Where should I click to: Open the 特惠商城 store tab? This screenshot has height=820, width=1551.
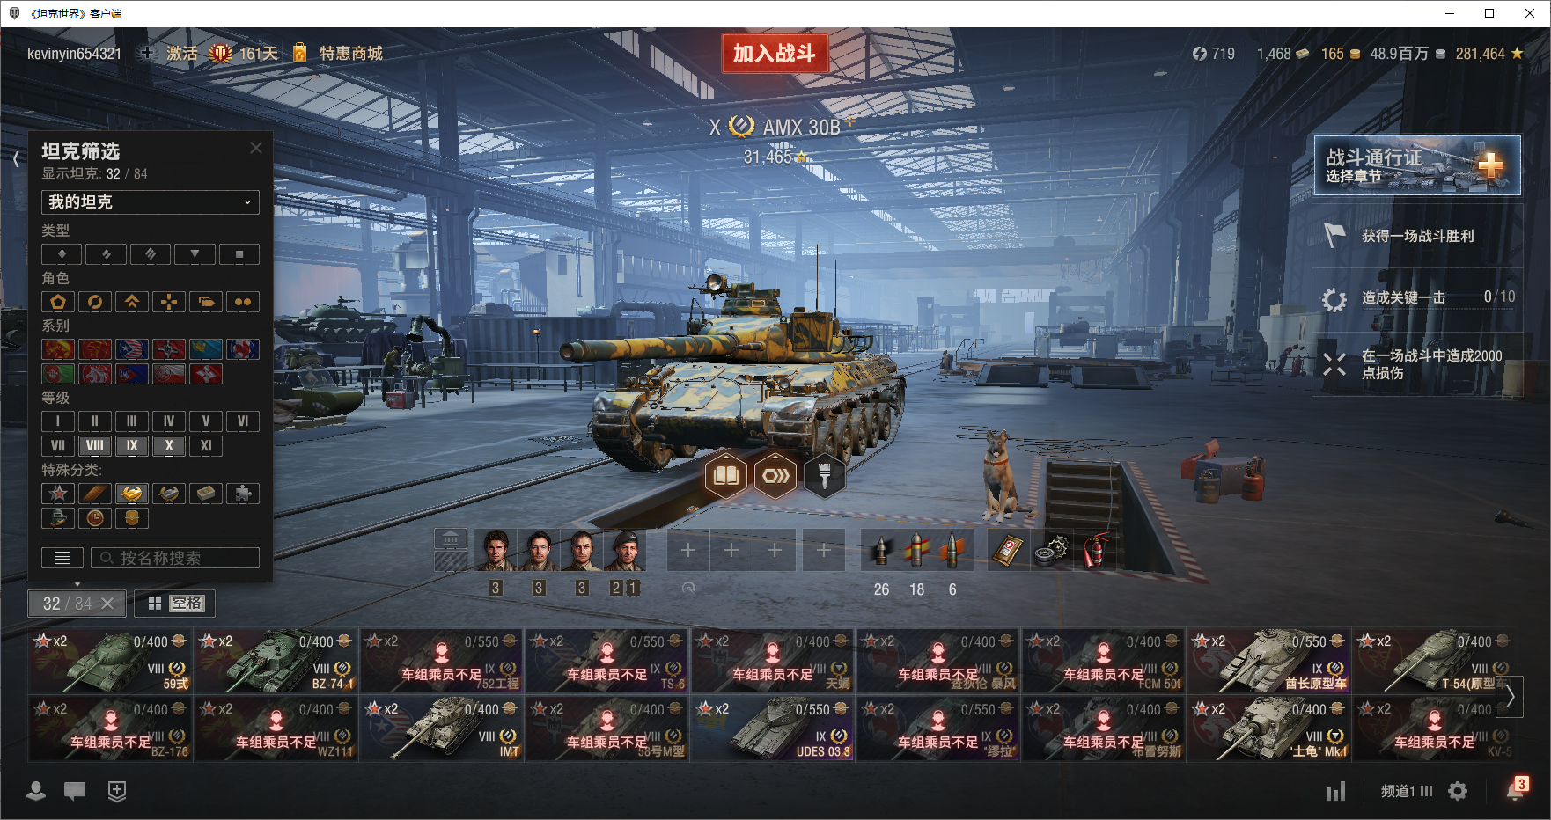pyautogui.click(x=350, y=54)
